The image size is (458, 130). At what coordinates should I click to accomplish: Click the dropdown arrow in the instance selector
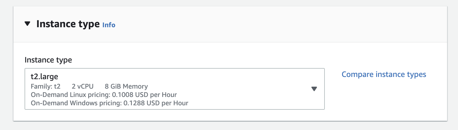pyautogui.click(x=314, y=89)
